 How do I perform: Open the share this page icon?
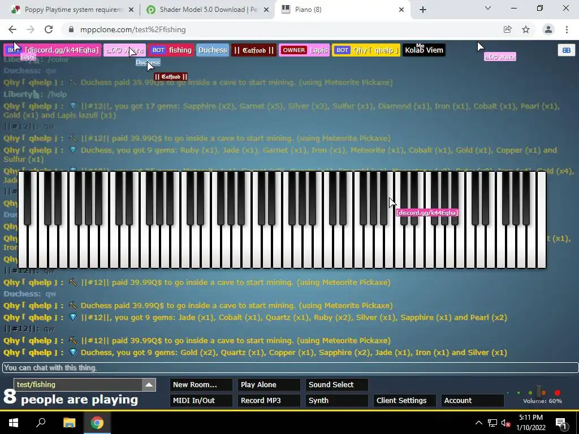point(507,29)
